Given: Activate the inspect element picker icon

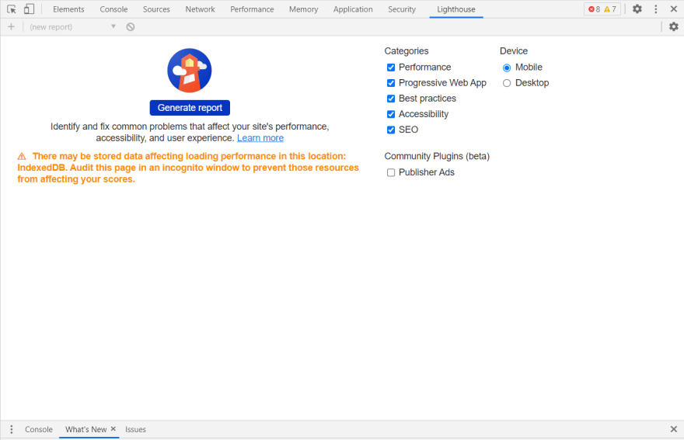Looking at the screenshot, I should tap(12, 9).
